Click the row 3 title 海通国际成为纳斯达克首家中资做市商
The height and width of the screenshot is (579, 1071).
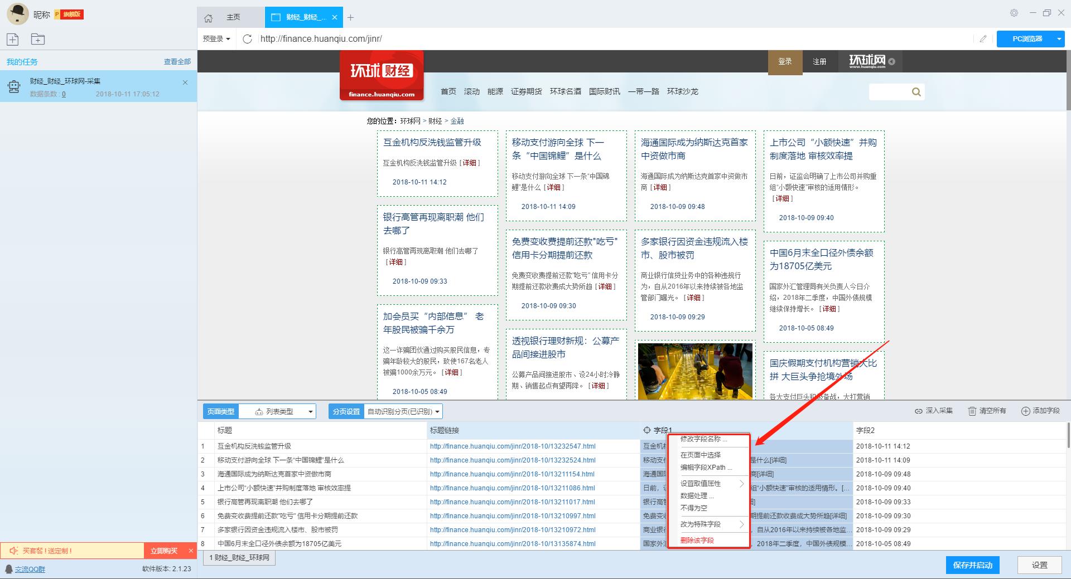point(274,474)
